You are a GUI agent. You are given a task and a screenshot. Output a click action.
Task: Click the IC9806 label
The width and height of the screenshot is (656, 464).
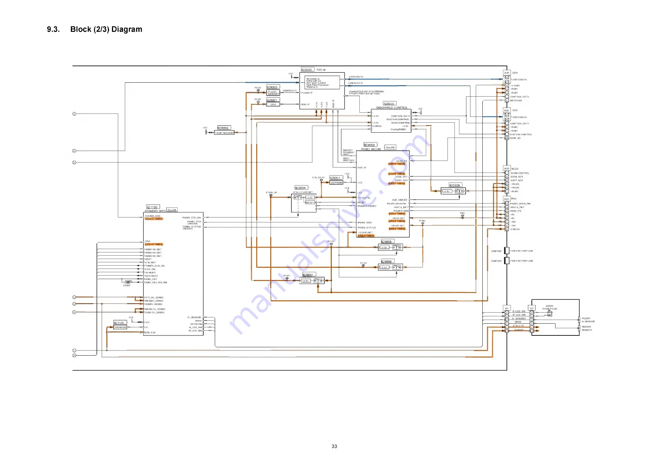coord(388,261)
